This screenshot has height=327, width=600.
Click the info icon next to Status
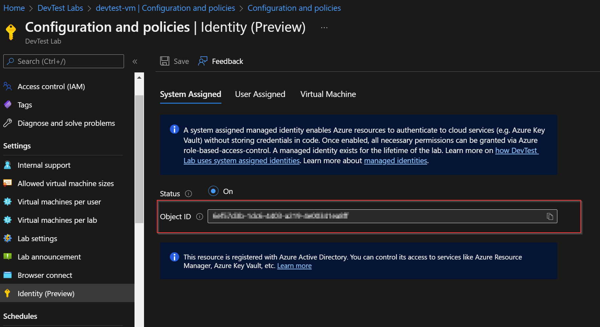coord(188,194)
